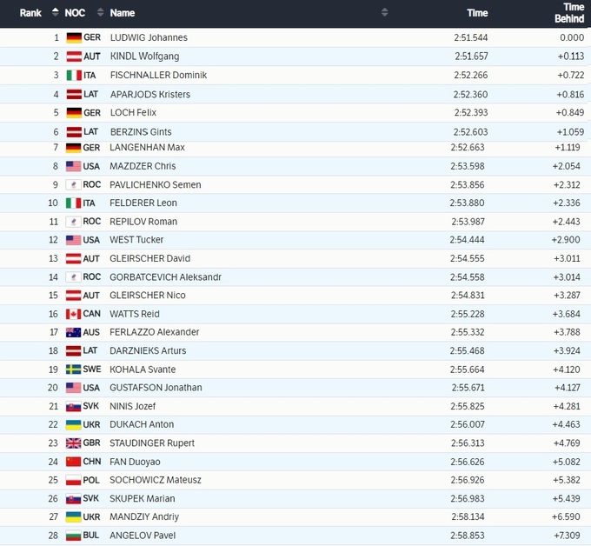Click the China flag beside FAN Duoyao
This screenshot has width=591, height=546.
[74, 462]
